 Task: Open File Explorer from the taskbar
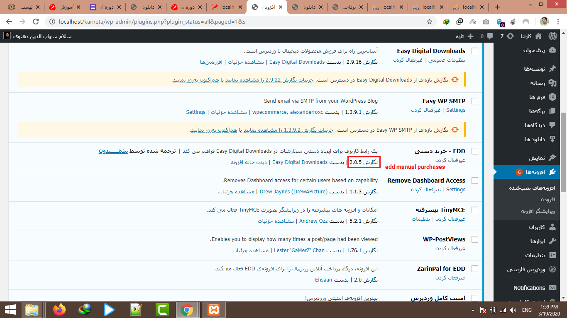point(32,310)
